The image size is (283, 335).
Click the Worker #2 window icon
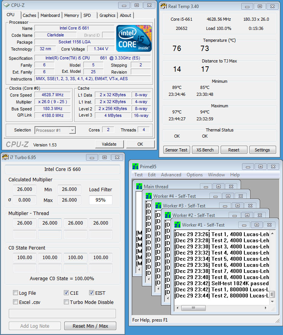[168, 215]
